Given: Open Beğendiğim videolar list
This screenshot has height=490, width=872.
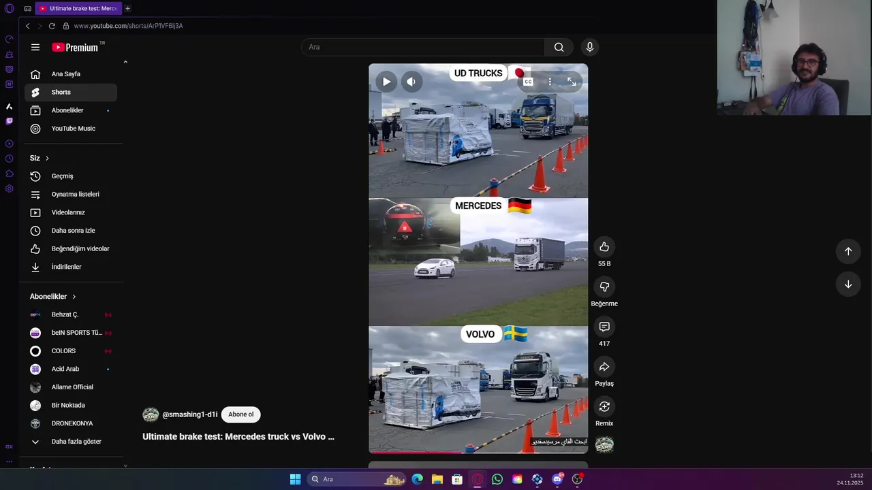Looking at the screenshot, I should click(71, 248).
